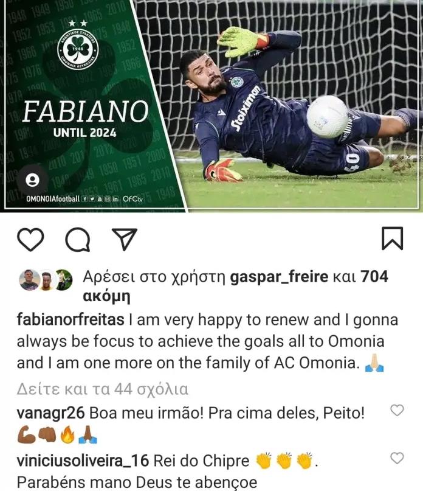Viewport: 423px width, 491px height.
Task: Like the post with the heart icon
Action: 30,240
